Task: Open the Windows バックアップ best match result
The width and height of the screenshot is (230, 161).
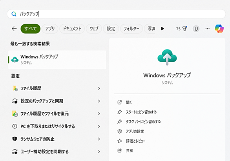Action: 57,60
